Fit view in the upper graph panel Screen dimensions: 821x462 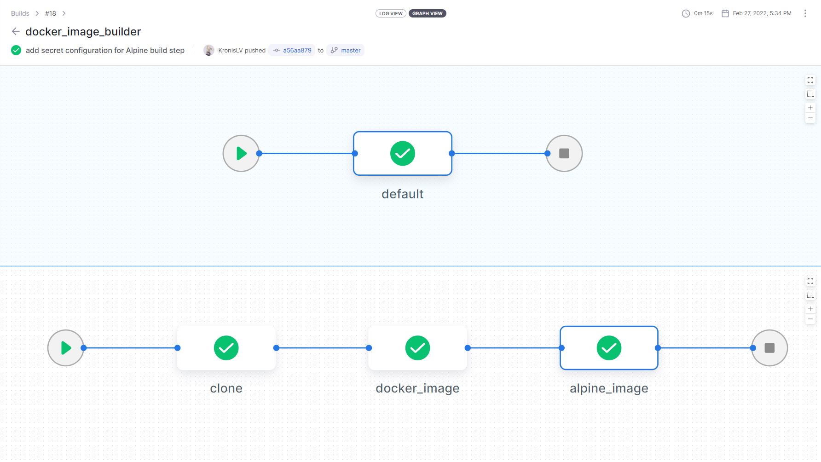810,80
